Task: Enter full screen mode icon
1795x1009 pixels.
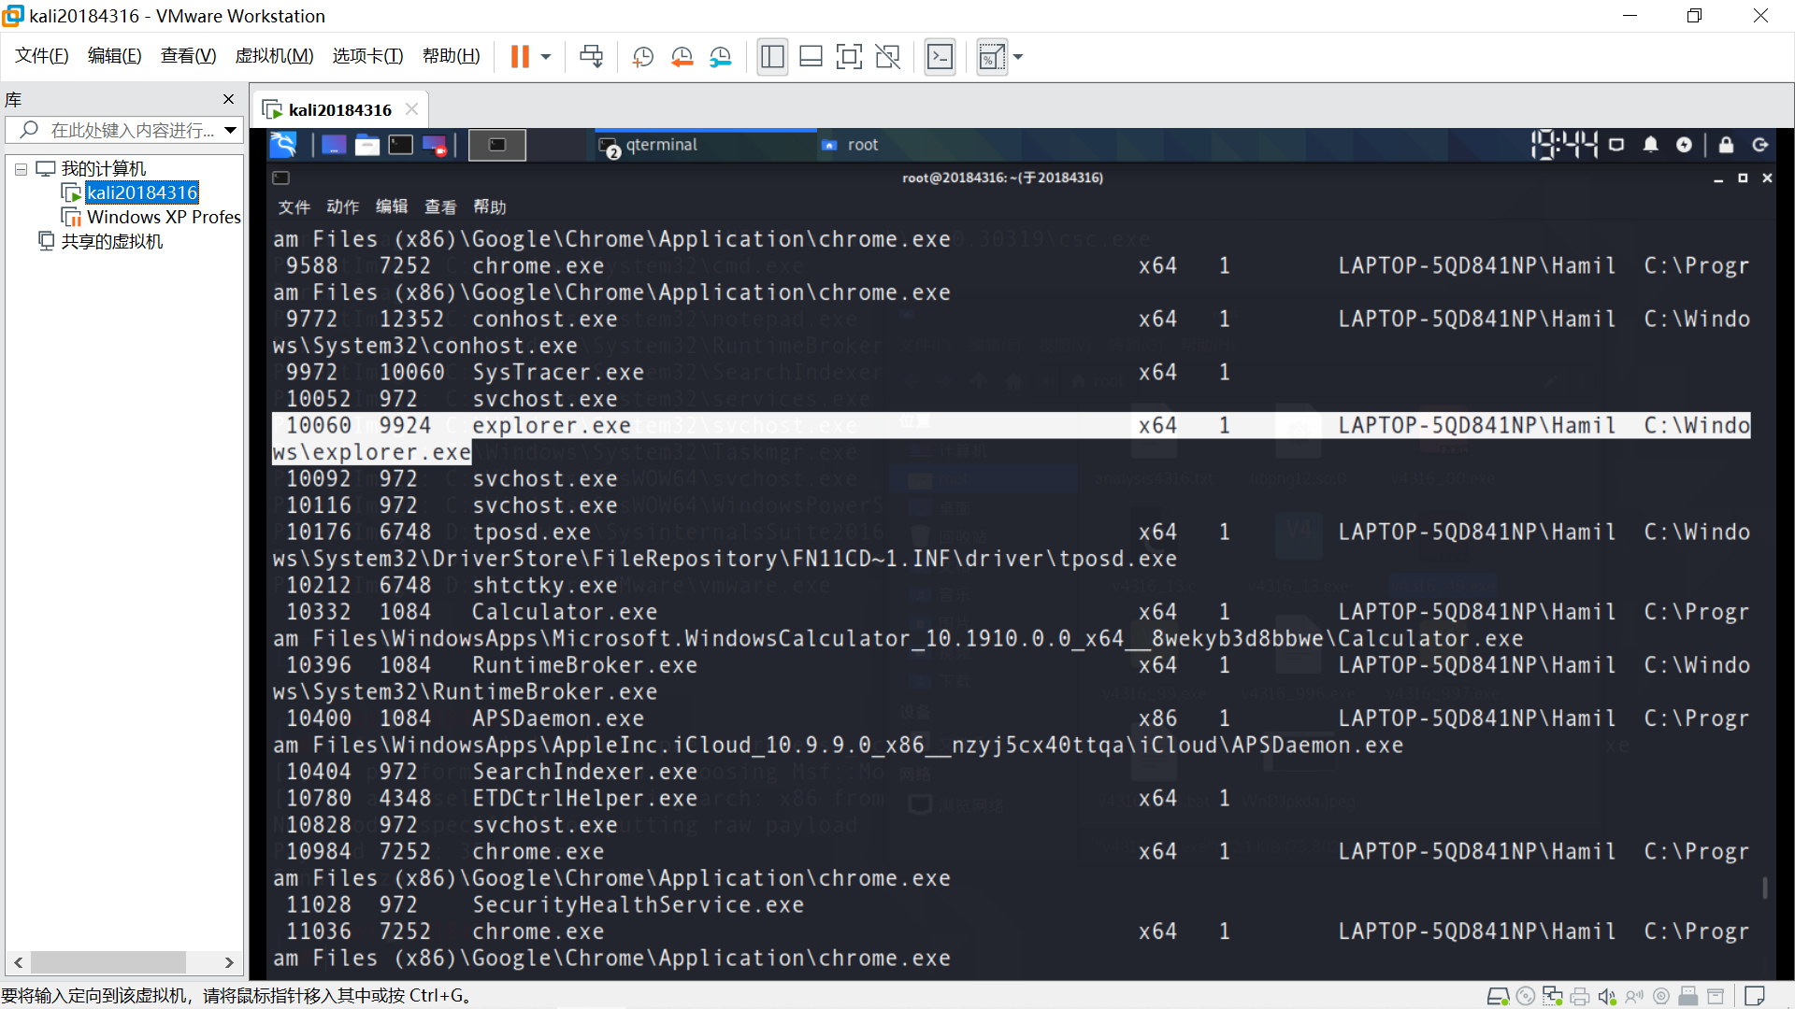Action: 849,57
